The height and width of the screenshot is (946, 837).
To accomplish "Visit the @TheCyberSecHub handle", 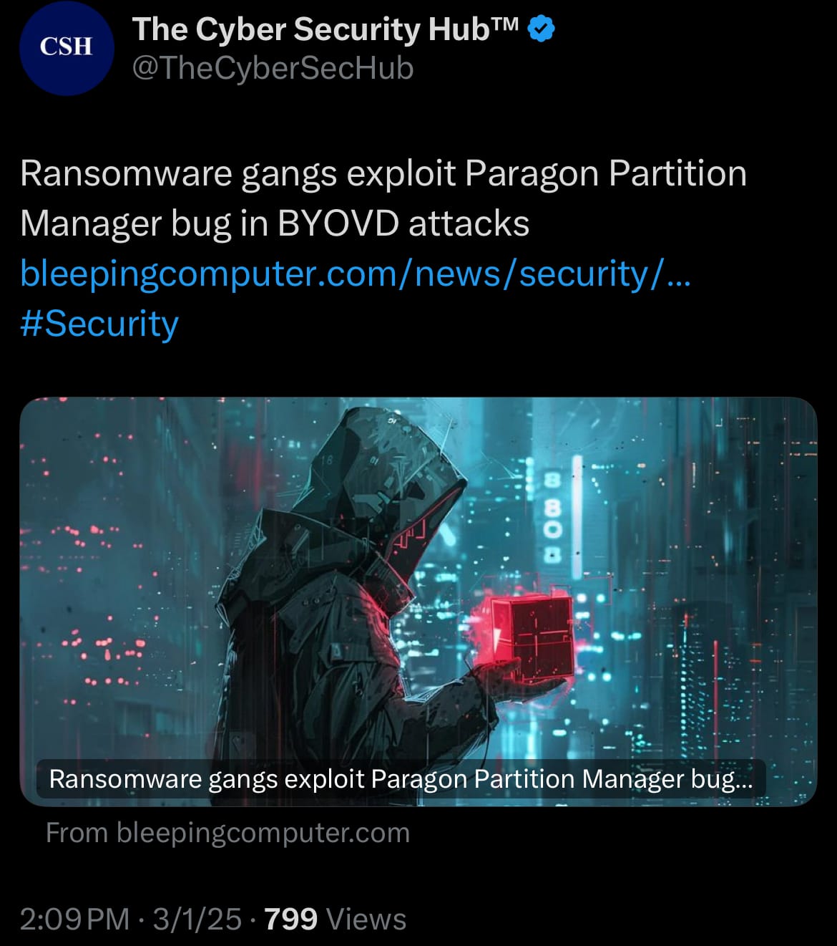I will click(273, 69).
